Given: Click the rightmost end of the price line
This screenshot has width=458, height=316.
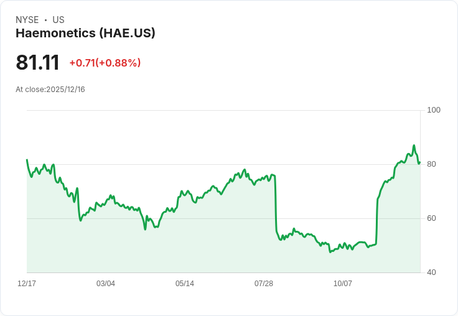Looking at the screenshot, I should (x=419, y=162).
